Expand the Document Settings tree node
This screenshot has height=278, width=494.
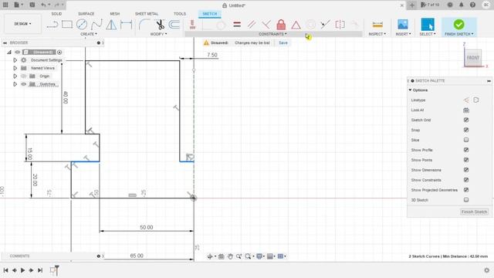(15, 60)
